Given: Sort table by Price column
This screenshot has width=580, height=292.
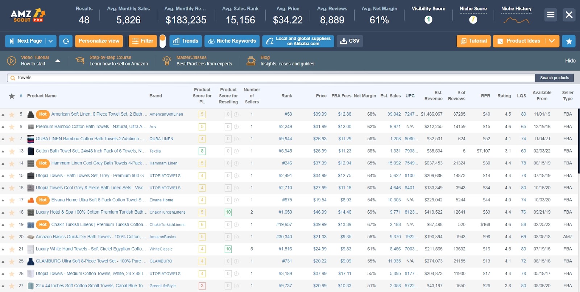Looking at the screenshot, I should [321, 96].
